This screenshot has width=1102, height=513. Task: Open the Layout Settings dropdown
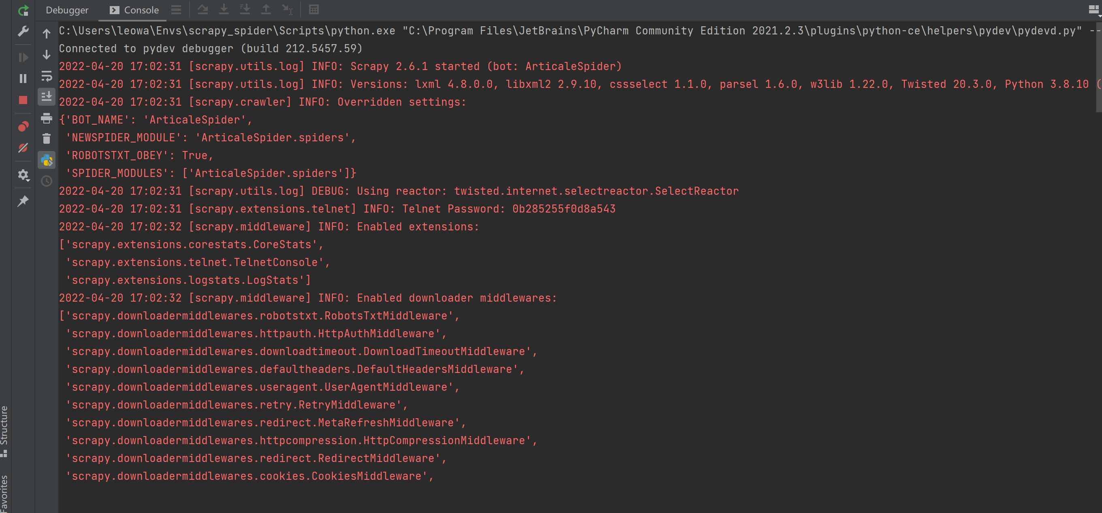pos(1093,10)
